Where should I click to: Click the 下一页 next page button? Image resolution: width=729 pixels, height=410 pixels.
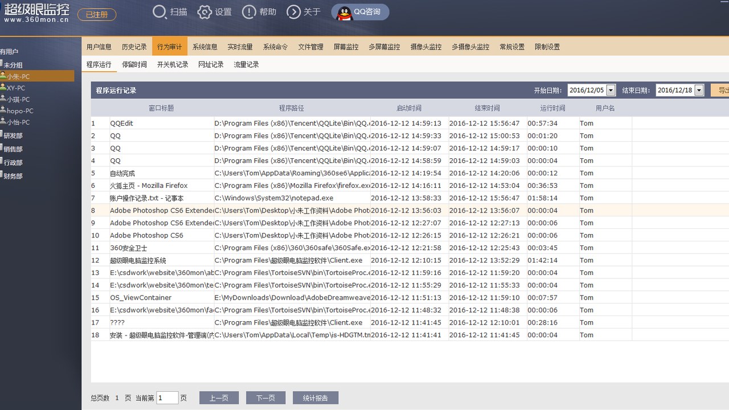pyautogui.click(x=265, y=398)
